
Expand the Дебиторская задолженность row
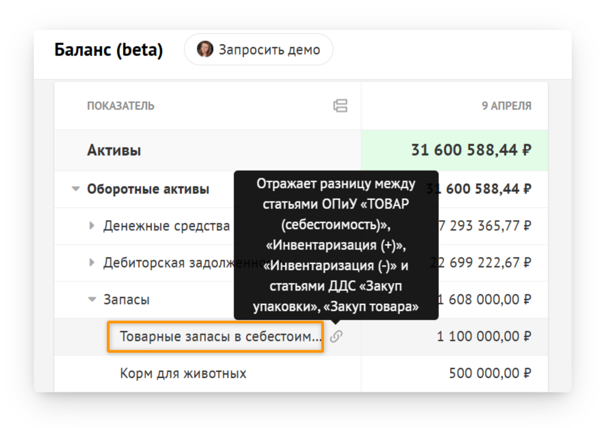pyautogui.click(x=92, y=262)
